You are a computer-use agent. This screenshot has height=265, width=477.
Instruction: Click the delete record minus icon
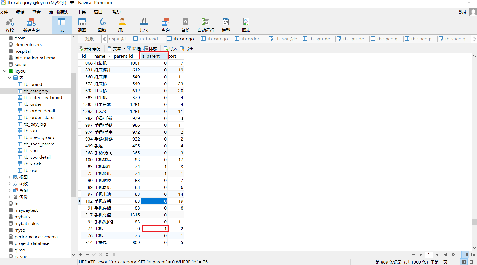coord(87,255)
